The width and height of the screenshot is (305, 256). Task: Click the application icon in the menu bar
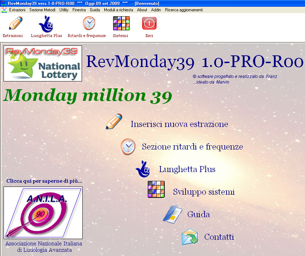tap(4, 10)
